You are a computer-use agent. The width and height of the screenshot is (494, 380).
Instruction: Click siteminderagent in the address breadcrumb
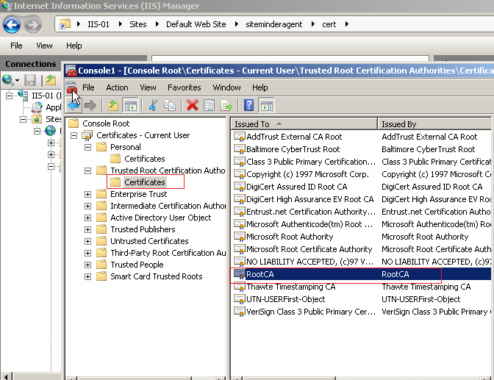[x=273, y=24]
